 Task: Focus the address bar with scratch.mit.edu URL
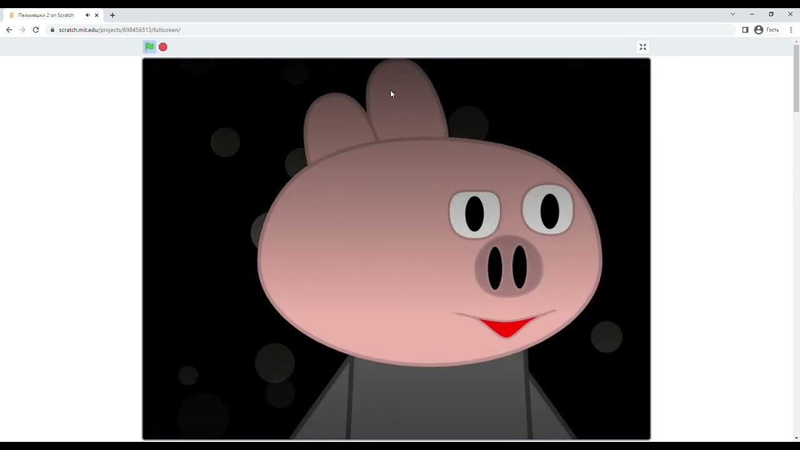click(392, 30)
